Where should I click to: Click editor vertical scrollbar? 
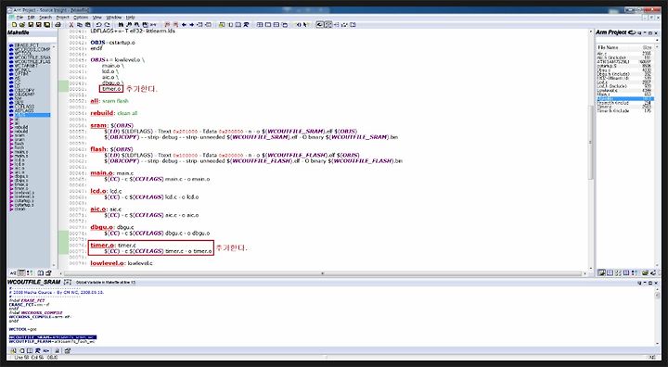590,142
